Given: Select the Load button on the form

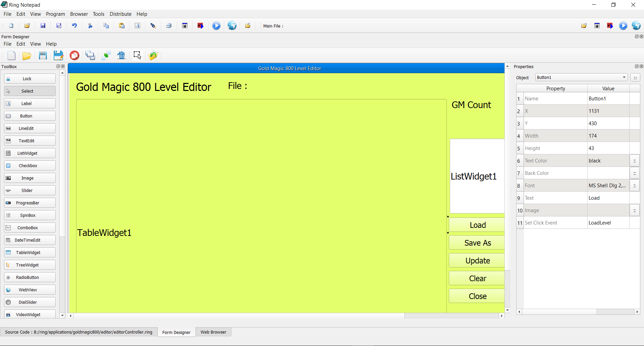Looking at the screenshot, I should tap(477, 225).
